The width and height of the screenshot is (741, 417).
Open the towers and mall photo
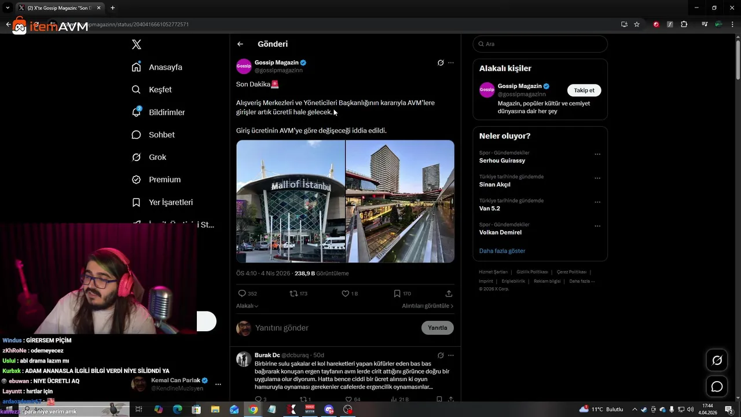[x=400, y=202]
